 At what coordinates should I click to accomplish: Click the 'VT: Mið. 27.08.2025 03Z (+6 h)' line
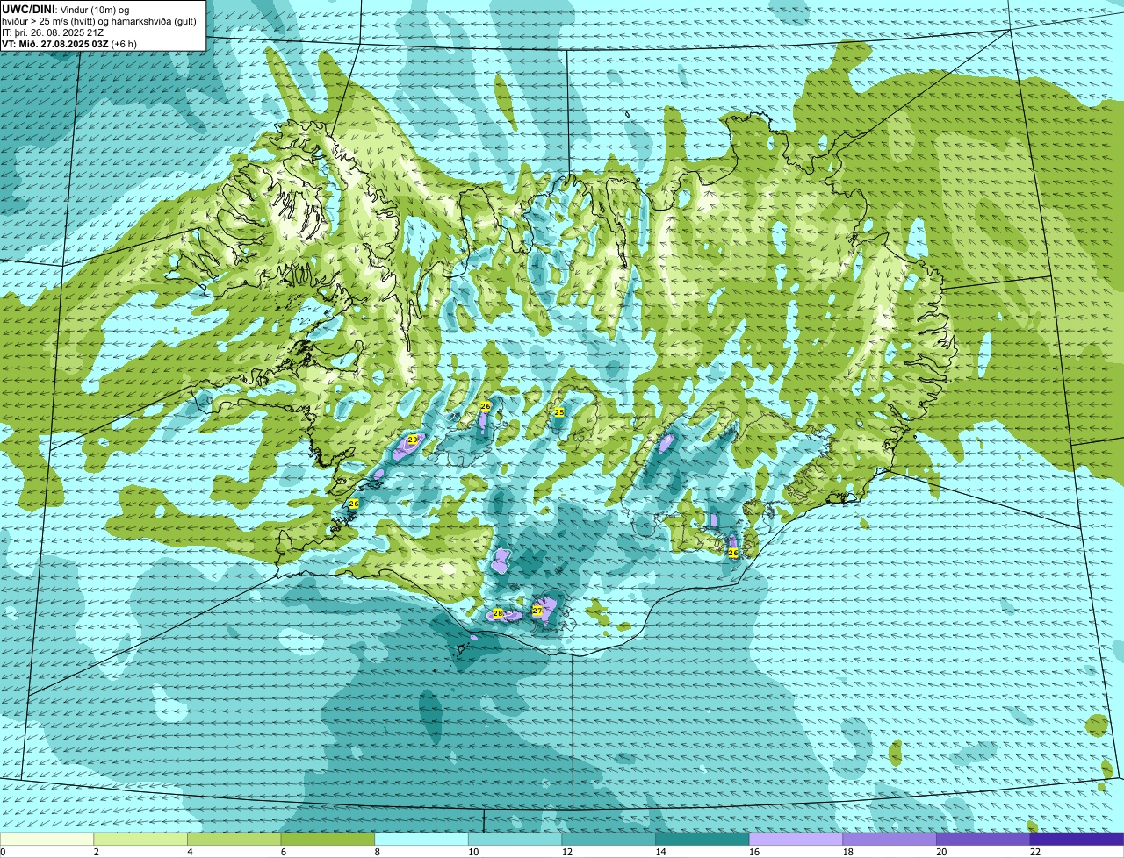69,43
